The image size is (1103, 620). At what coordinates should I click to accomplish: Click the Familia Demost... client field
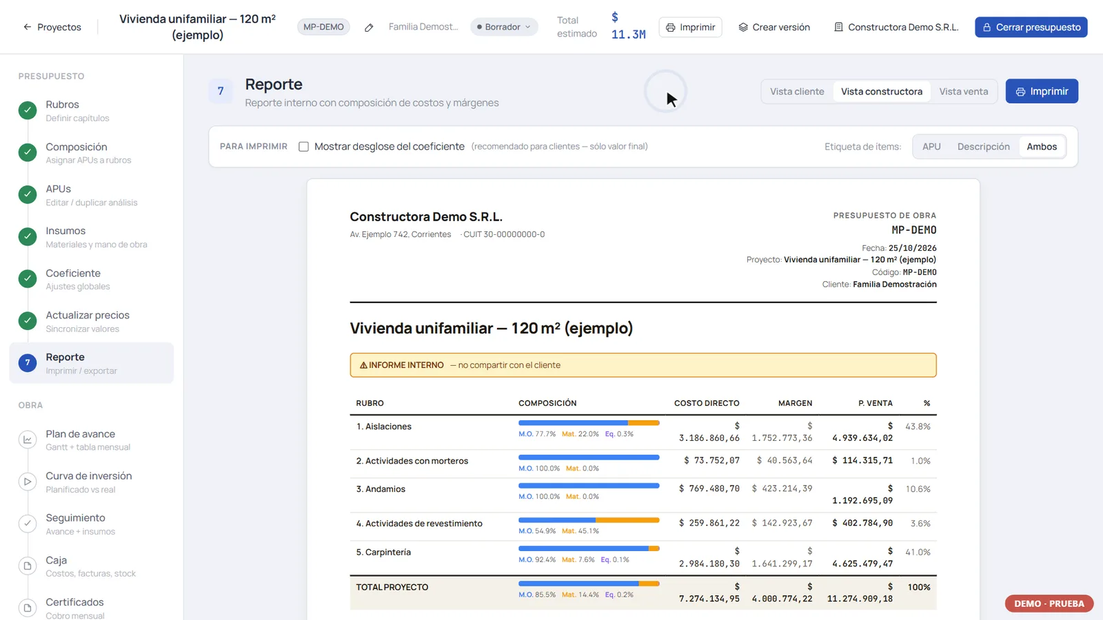(423, 27)
